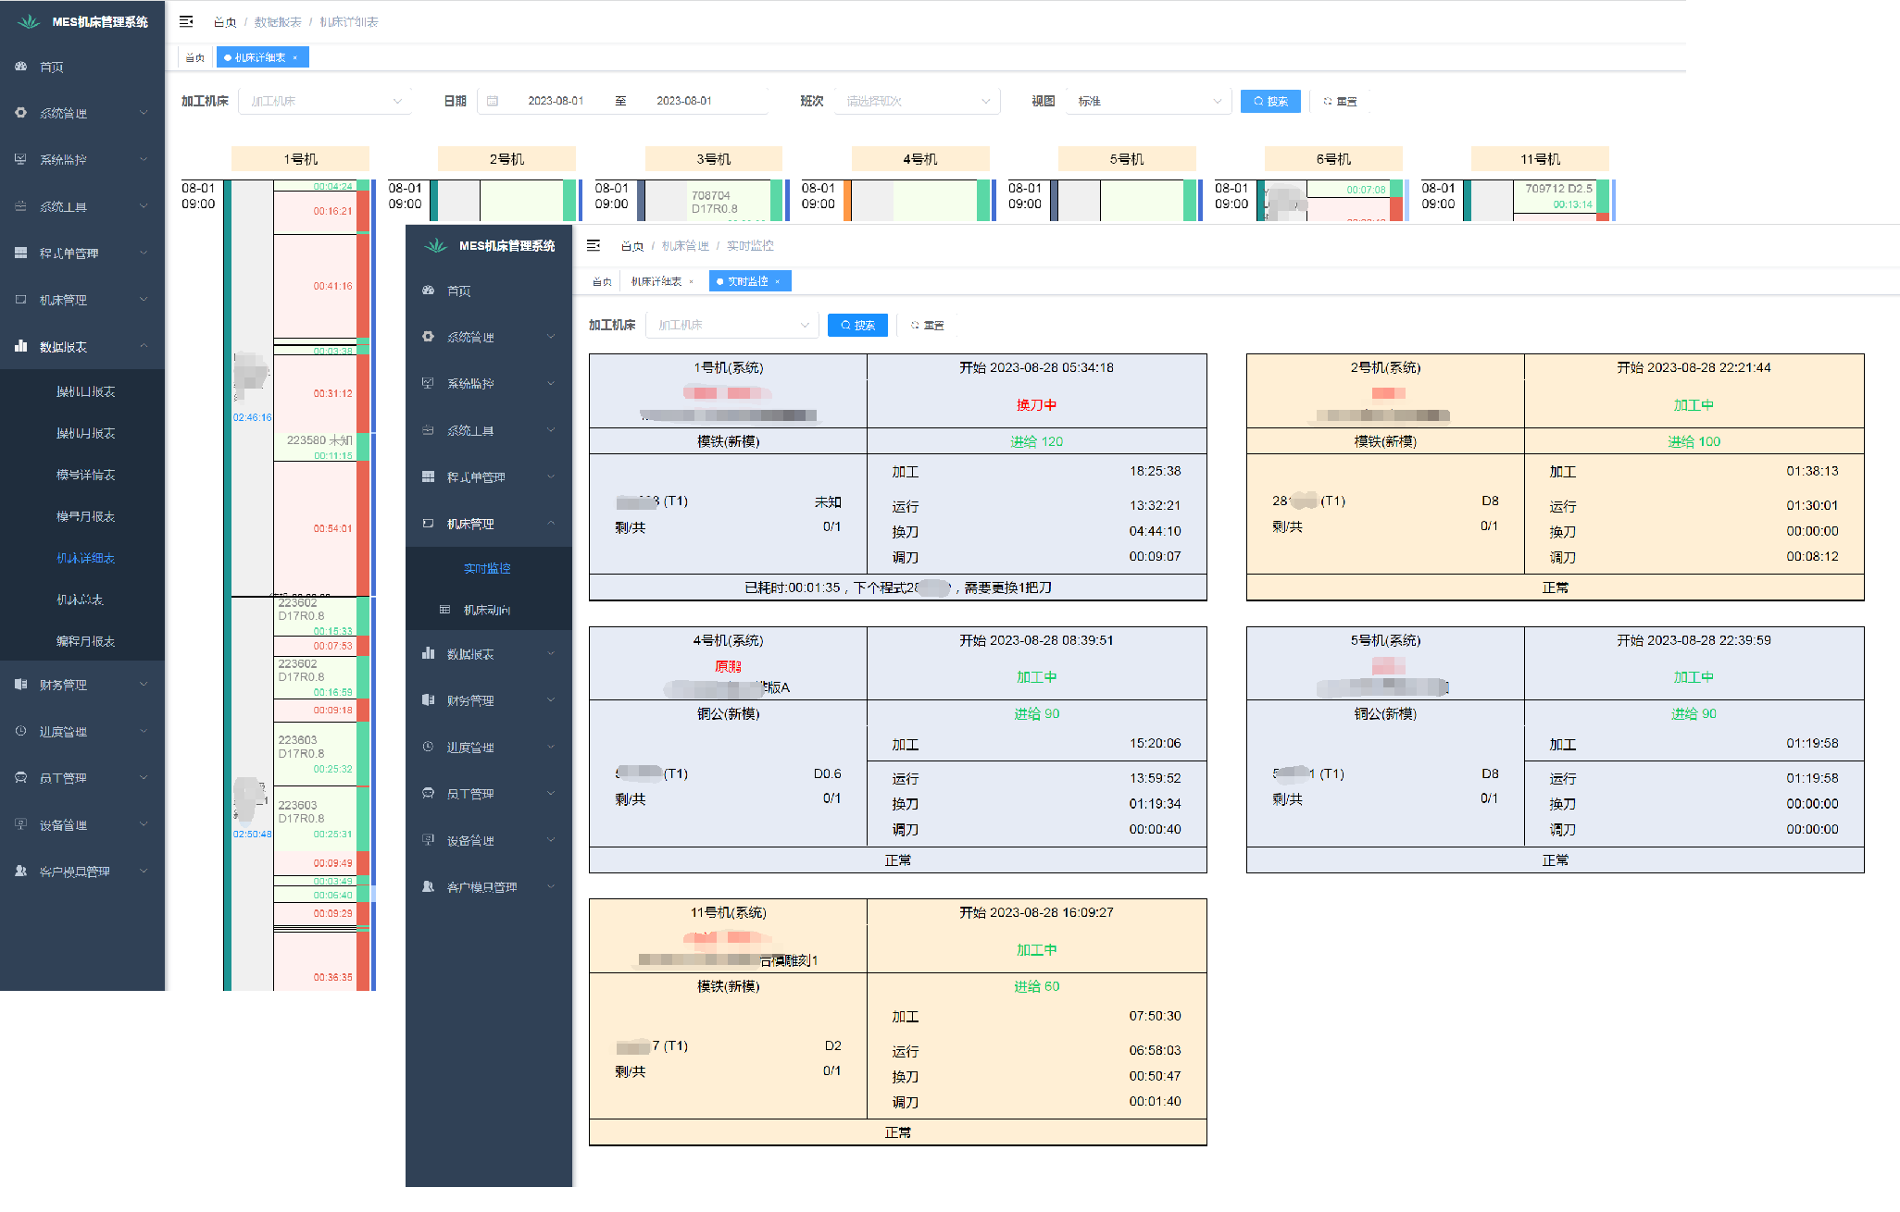Screen dimensions: 1900x1212
Task: Open the 视图 view dropdown showing 标准
Action: (x=1148, y=101)
